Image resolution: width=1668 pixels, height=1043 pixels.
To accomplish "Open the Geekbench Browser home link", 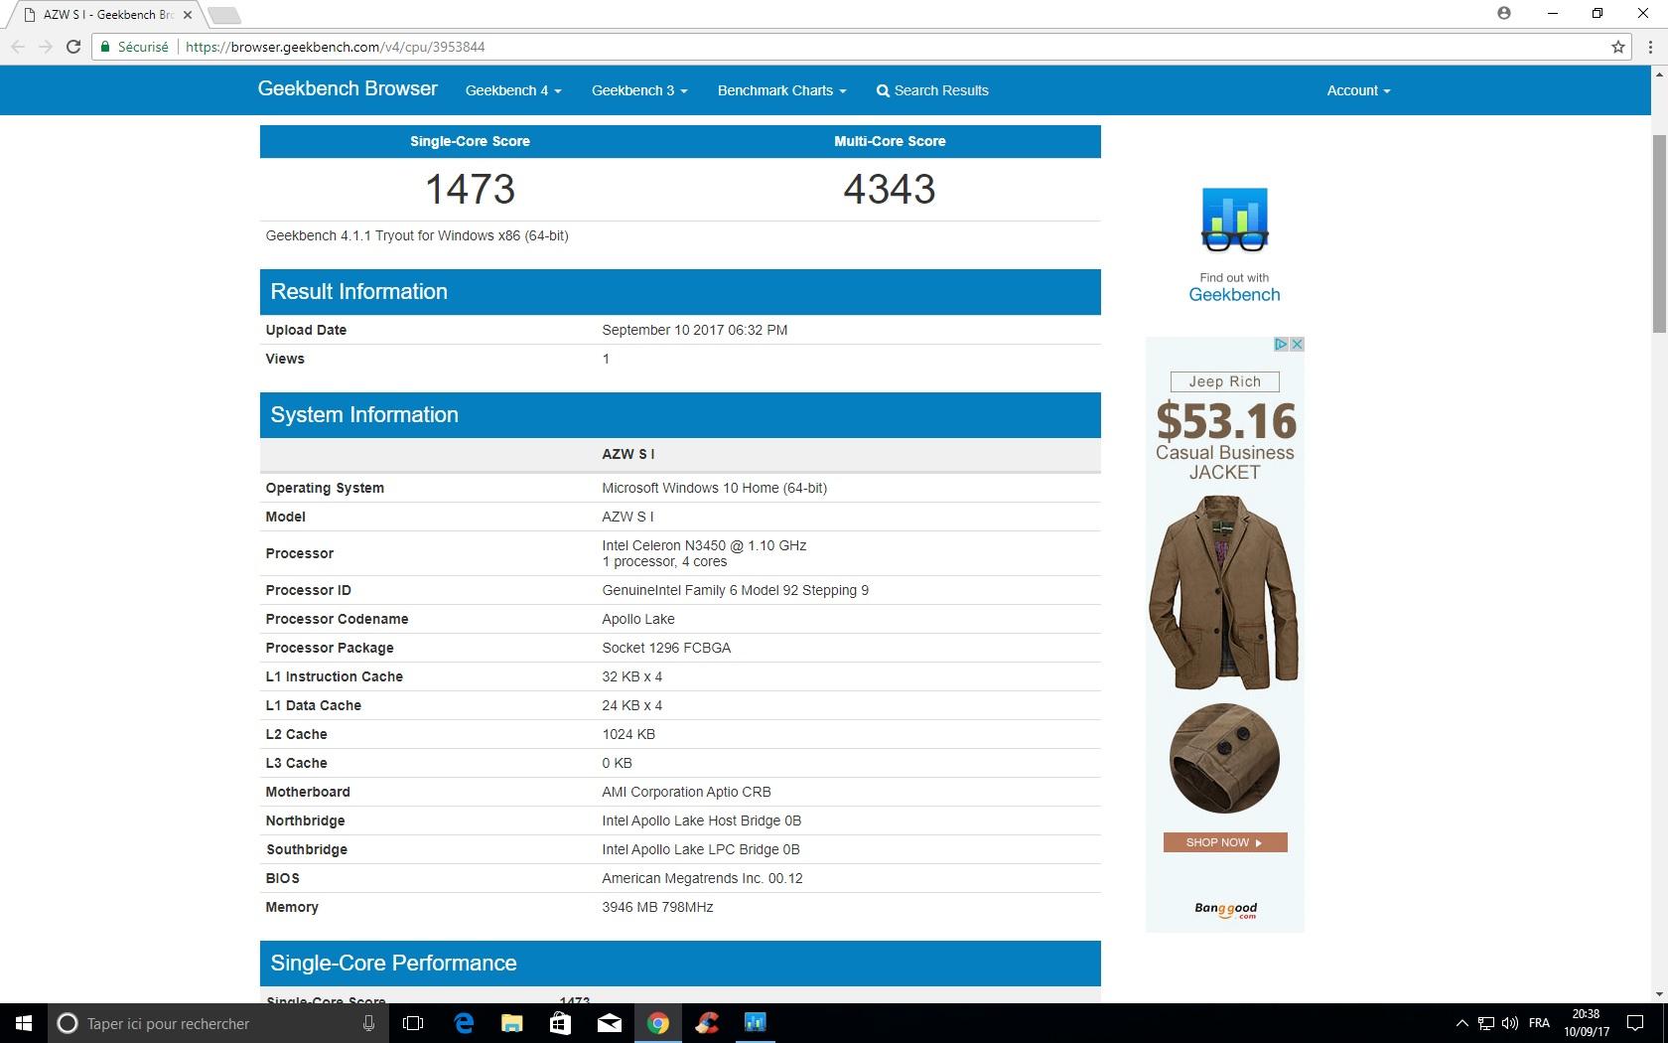I will (347, 88).
